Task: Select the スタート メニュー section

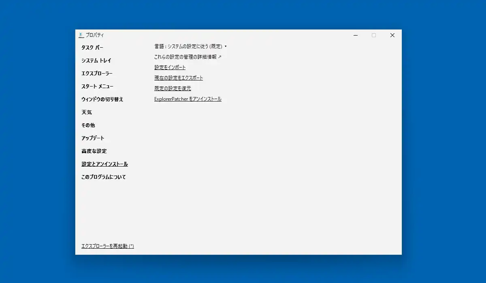Action: [x=97, y=87]
